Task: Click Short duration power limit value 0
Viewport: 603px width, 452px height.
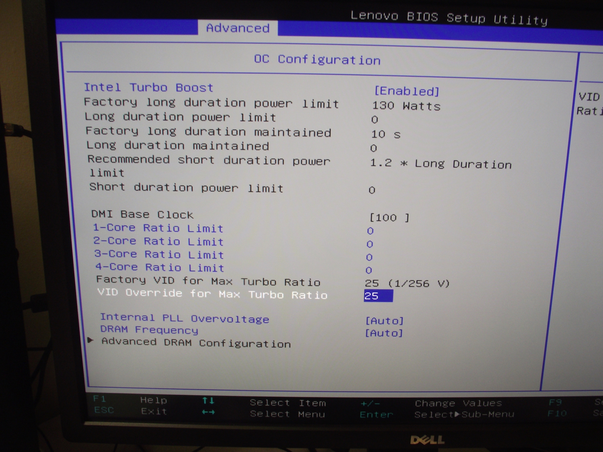Action: point(372,190)
